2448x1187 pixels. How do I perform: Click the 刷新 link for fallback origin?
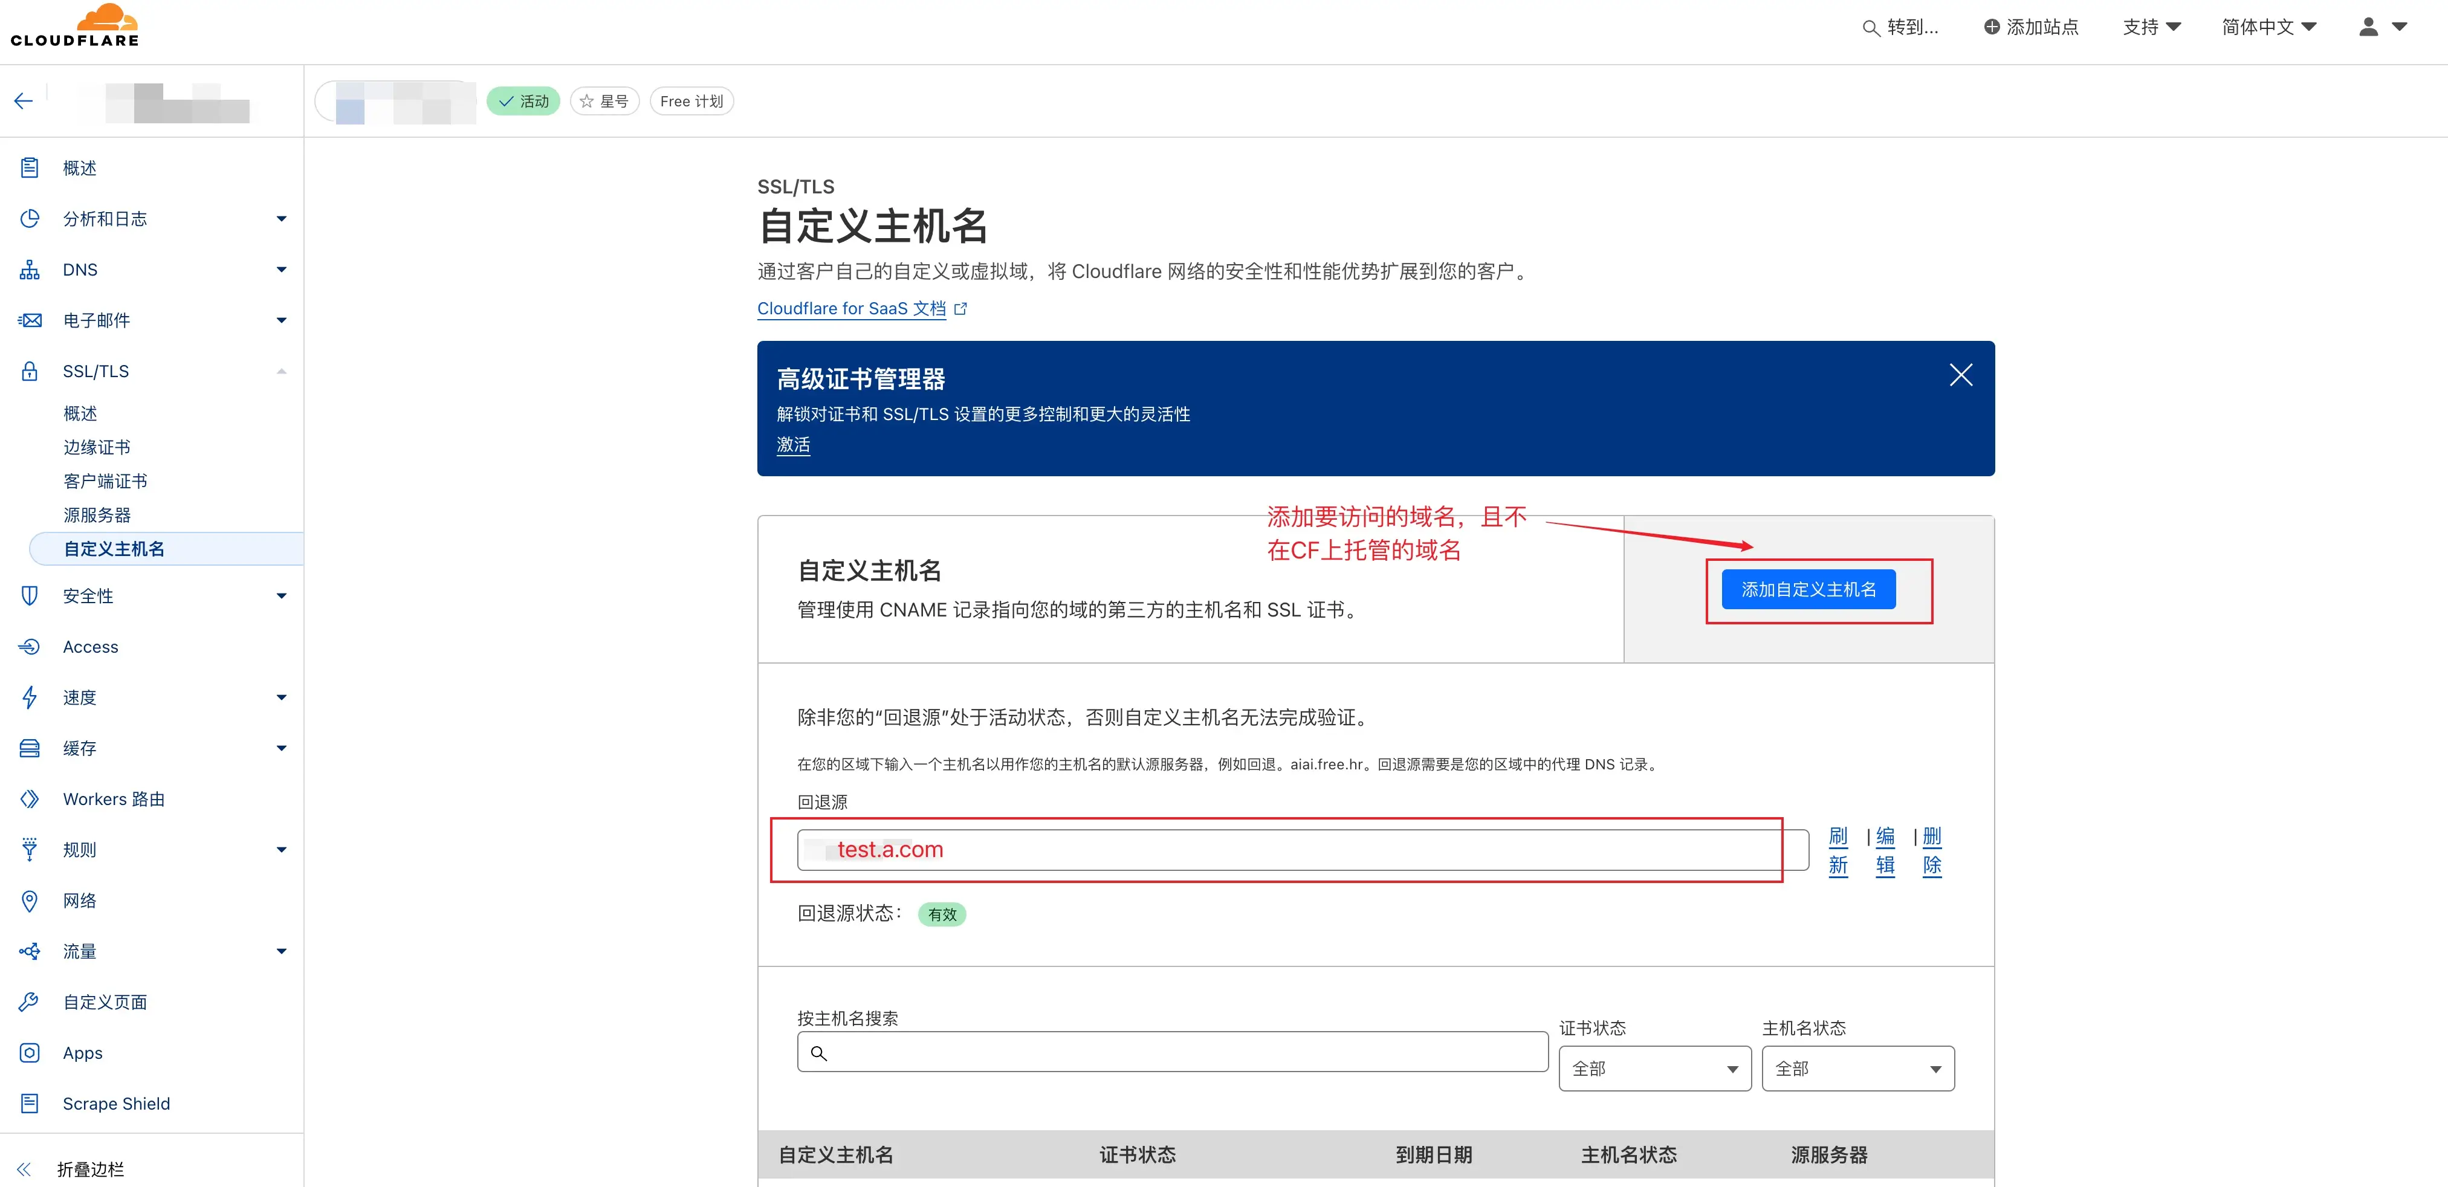click(1838, 850)
